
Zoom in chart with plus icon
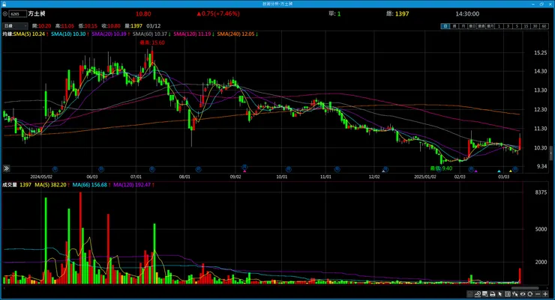(x=545, y=294)
